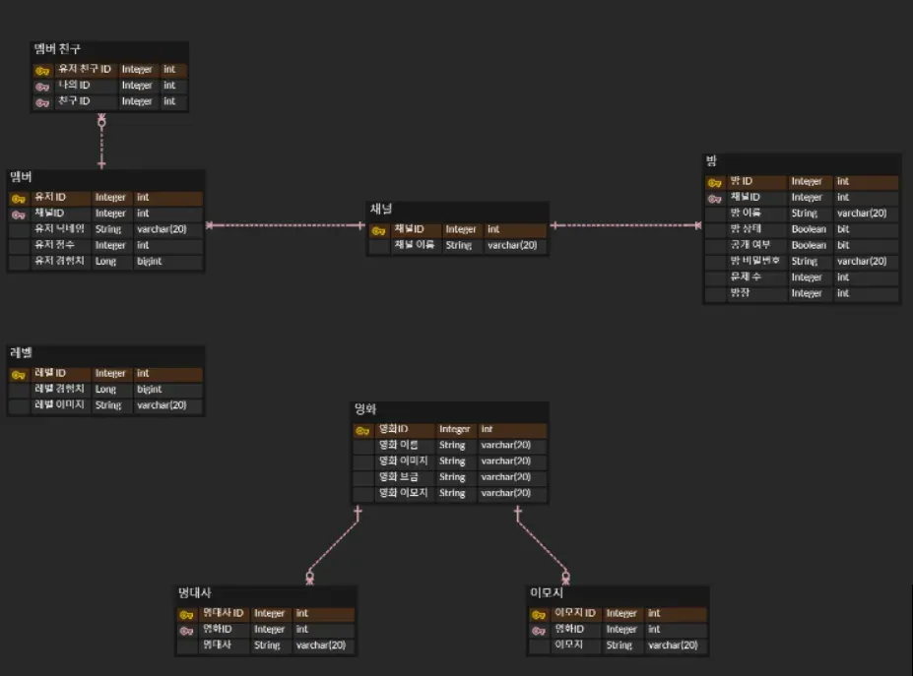Select the 방 비밀번호 column name

(x=754, y=261)
